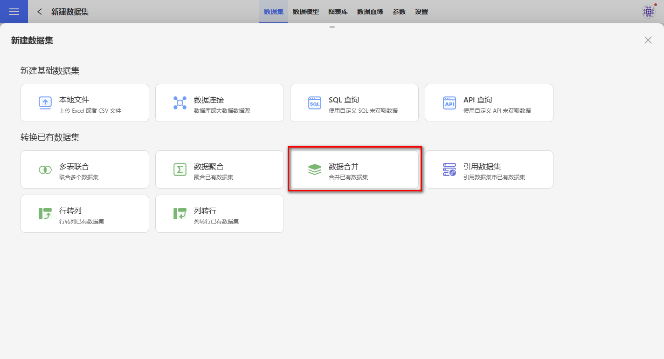Click the local file upload icon
This screenshot has width=664, height=359.
[45, 103]
